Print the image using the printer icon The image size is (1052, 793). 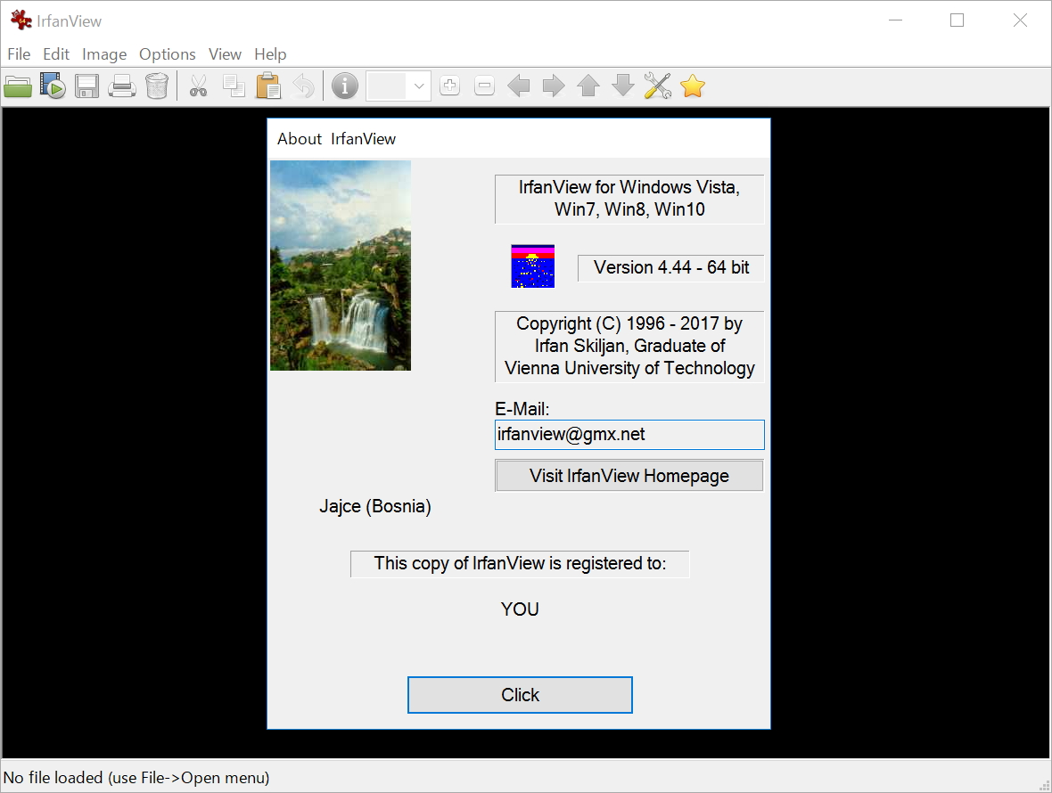[122, 86]
